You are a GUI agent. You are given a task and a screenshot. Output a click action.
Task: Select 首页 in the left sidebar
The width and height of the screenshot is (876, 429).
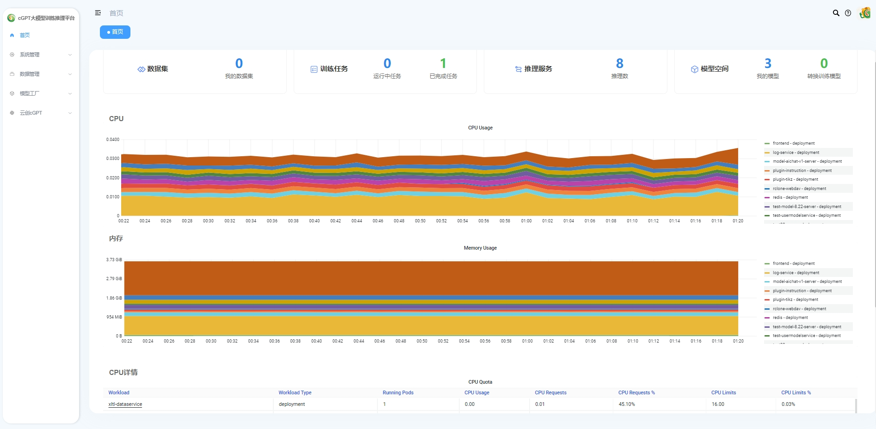(25, 35)
